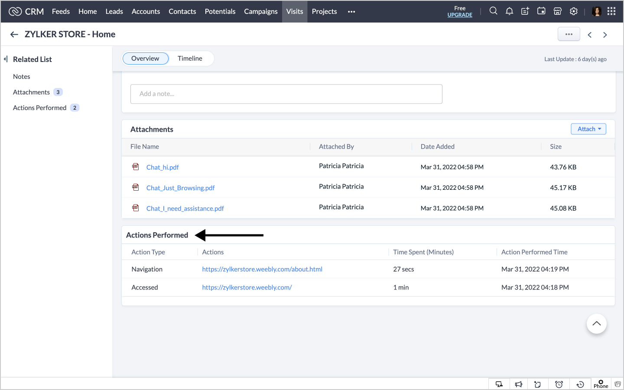Viewport: 624px width, 390px height.
Task: Open the calendar icon in header
Action: [x=541, y=11]
